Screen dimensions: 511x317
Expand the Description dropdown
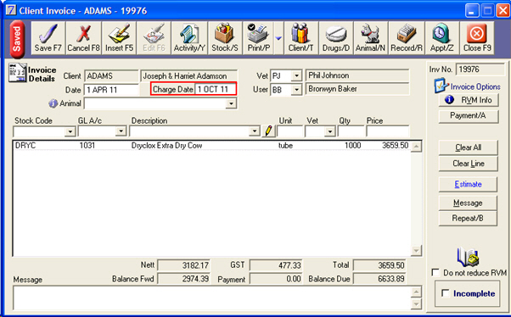[x=255, y=131]
